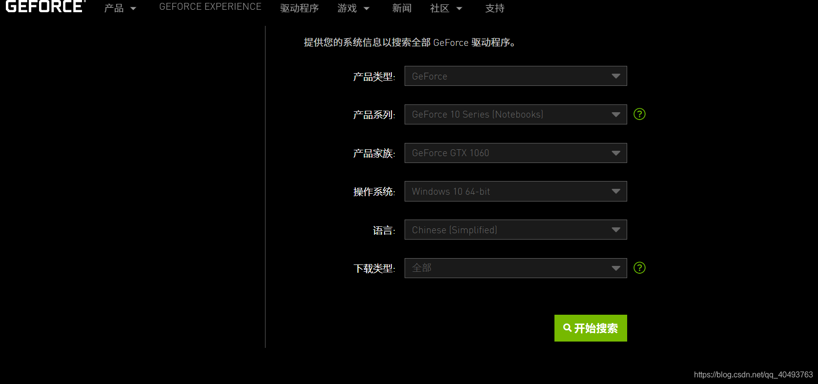Open 下载类型 dropdown showing 全部
The image size is (818, 384).
tap(515, 268)
